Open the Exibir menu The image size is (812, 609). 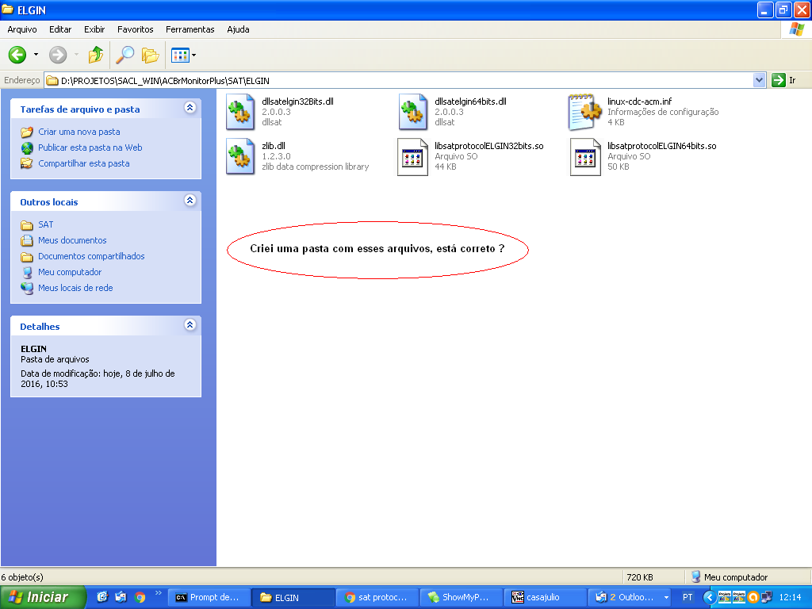(x=95, y=29)
